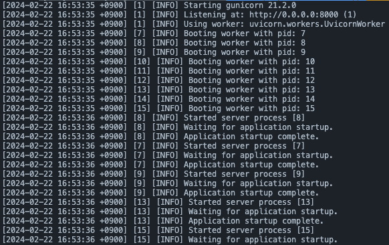389x245 pixels.
Task: Click 'uvicorn.workers.UvicornWorker' text
Action: coord(317,24)
